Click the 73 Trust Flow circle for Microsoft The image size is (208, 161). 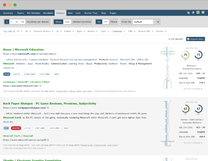[x=185, y=55]
